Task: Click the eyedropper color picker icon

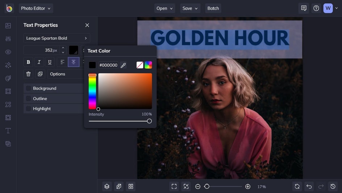Action: point(123,65)
